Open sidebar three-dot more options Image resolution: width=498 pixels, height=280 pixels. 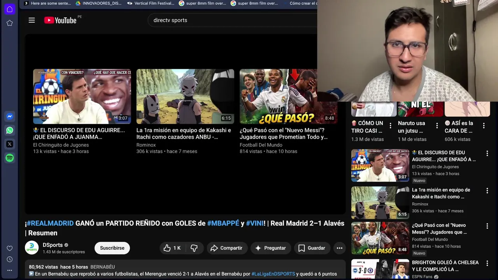pyautogui.click(x=10, y=270)
